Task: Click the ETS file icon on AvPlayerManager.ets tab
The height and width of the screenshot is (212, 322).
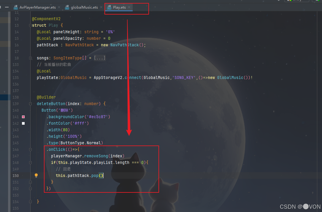Action: pyautogui.click(x=16, y=8)
